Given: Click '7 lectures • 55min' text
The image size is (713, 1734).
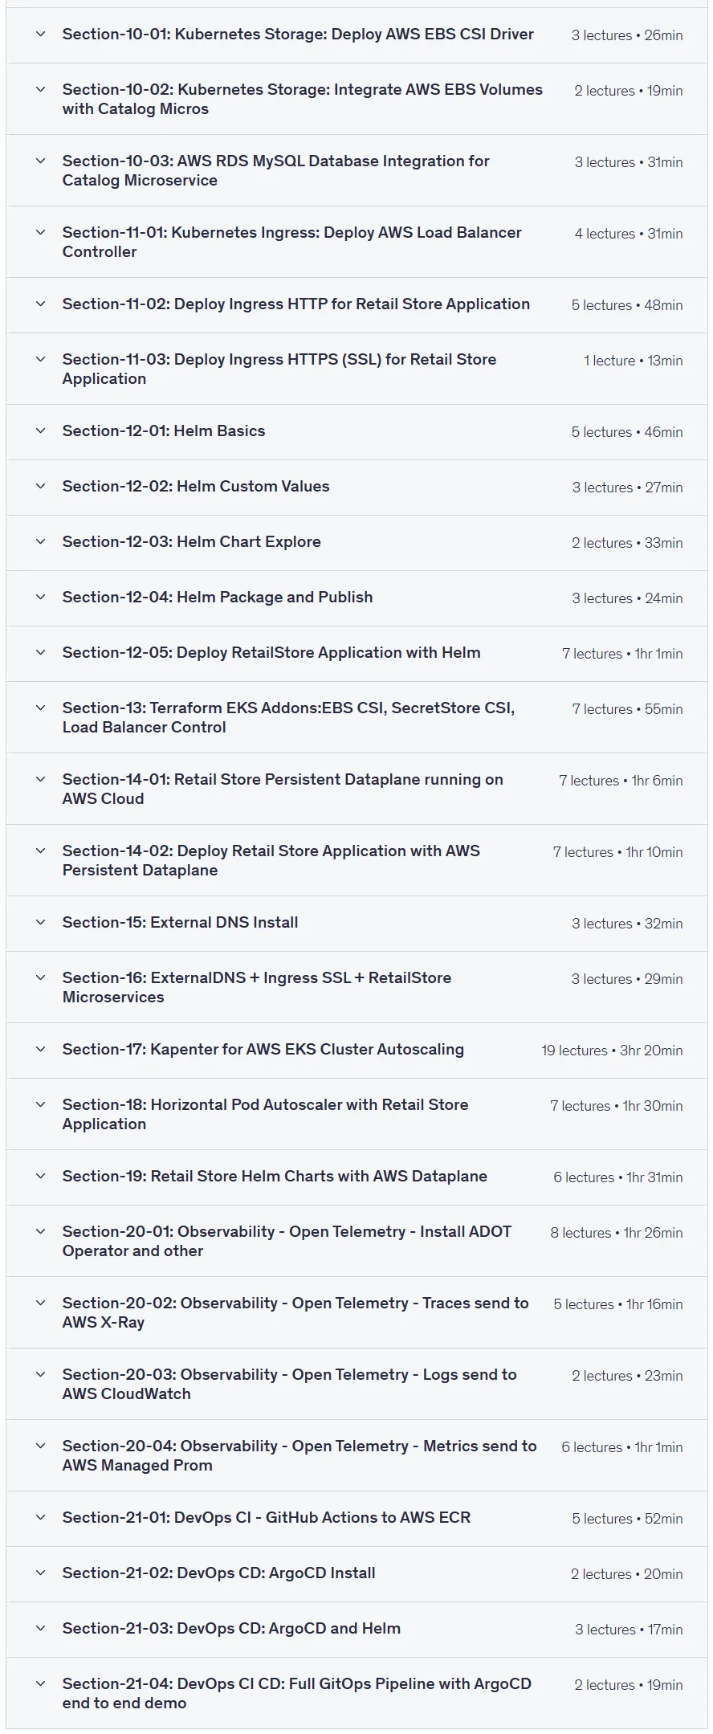Looking at the screenshot, I should pyautogui.click(x=627, y=709).
